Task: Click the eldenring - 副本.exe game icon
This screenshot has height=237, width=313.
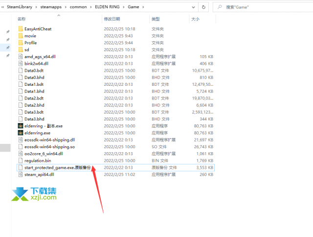Action: tap(21, 126)
